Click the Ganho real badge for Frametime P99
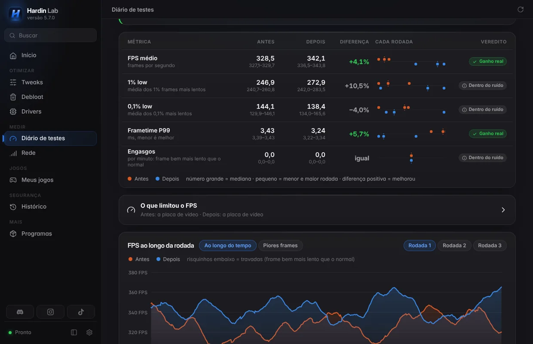533x344 pixels. 488,134
